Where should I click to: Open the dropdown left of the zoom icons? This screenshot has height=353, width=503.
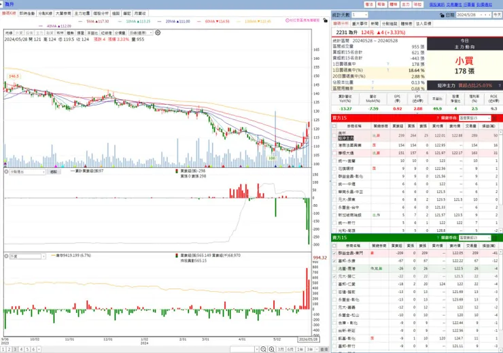[256, 349]
